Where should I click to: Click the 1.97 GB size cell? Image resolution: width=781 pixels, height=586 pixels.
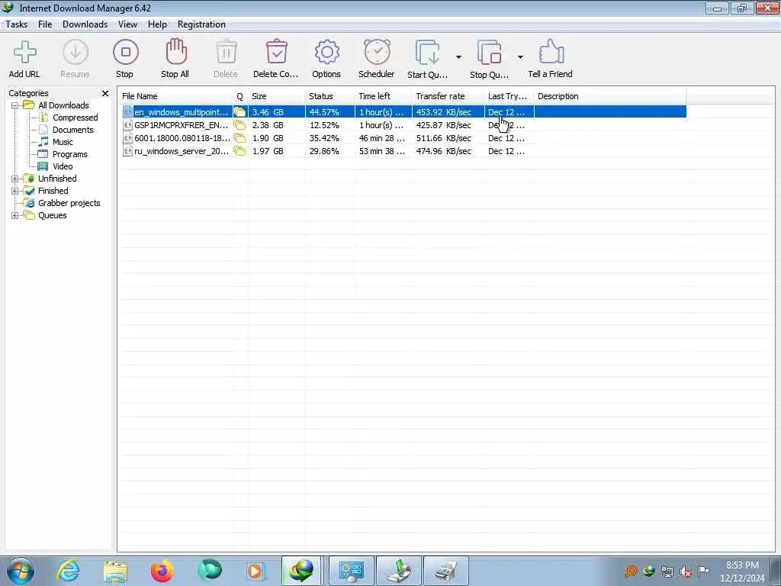[x=268, y=151]
